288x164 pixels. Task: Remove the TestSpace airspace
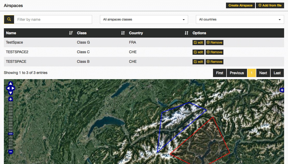(214, 42)
